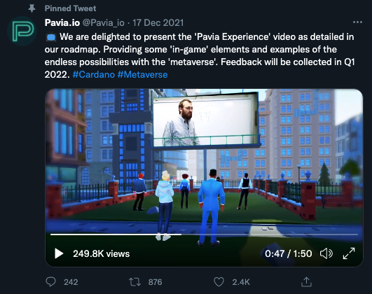The image size is (372, 294).
Task: Seek on the video progress bar
Action: (x=204, y=234)
